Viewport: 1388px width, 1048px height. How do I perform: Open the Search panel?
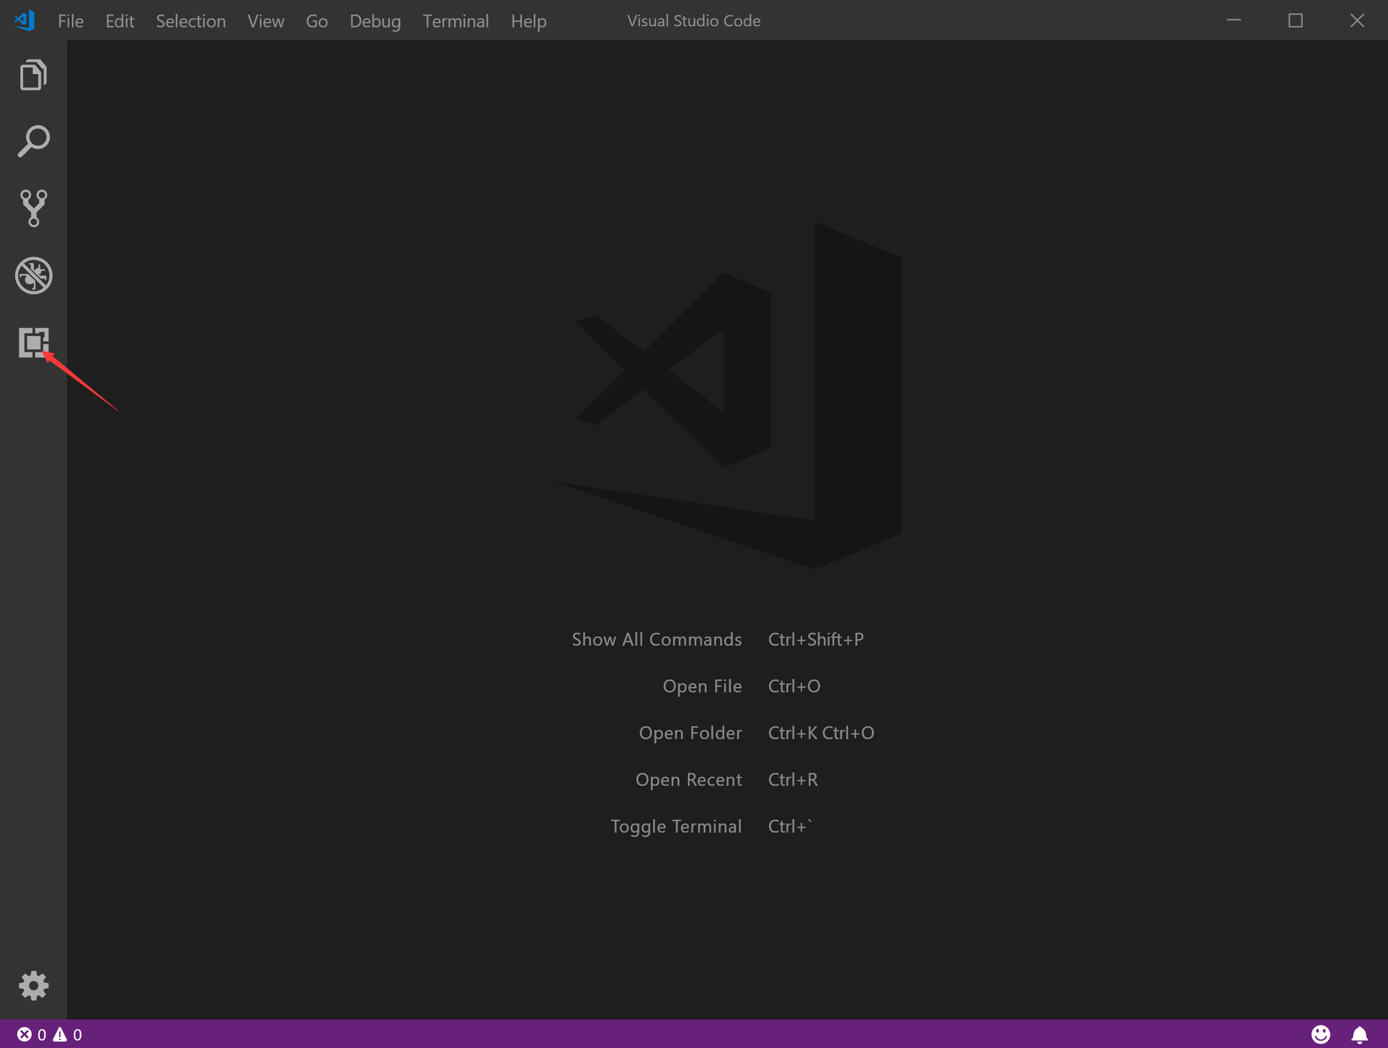tap(33, 141)
